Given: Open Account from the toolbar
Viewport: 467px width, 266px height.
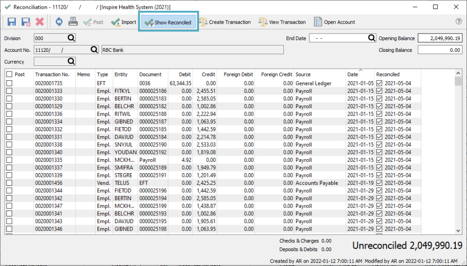Looking at the screenshot, I should [x=334, y=22].
